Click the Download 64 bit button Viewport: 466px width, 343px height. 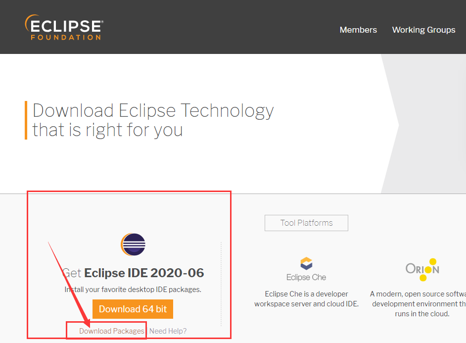133,309
